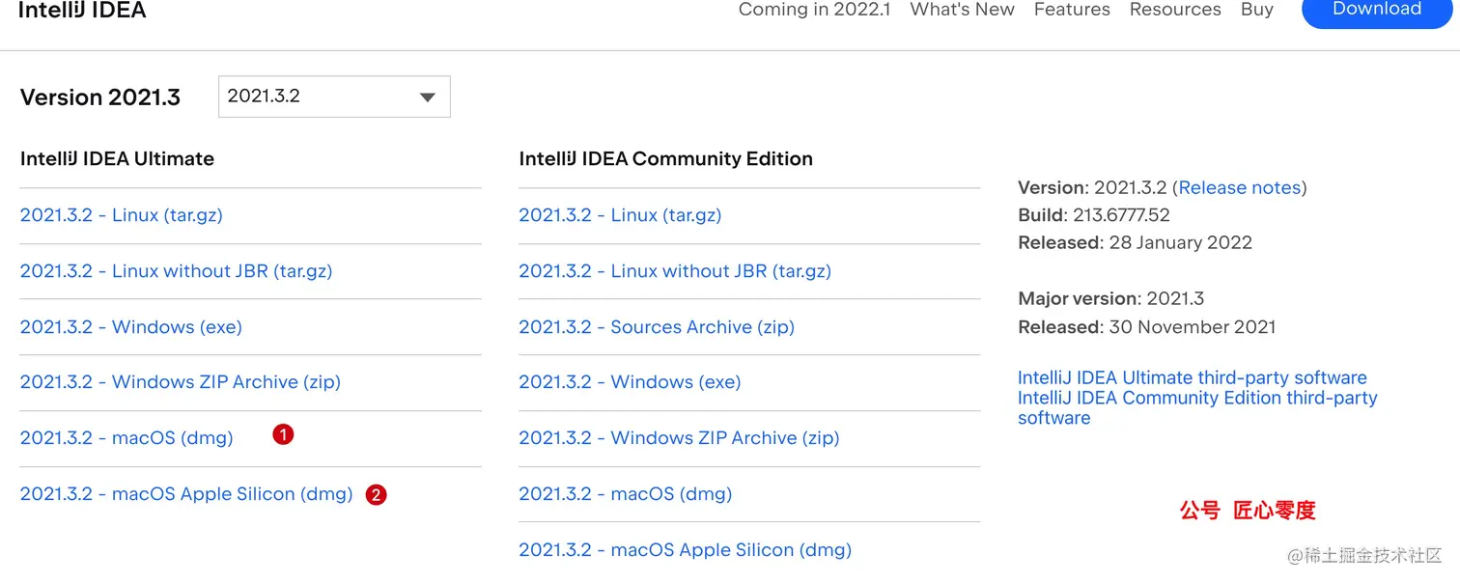Click Released 30 November 2021 text
Viewport: 1460px width, 583px height.
coord(1146,327)
